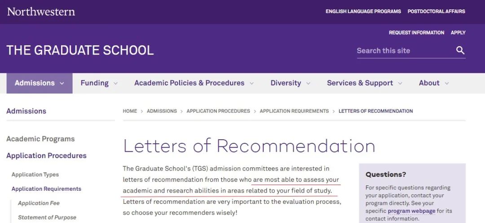This screenshot has height=223, width=485.
Task: Click the Request Information link
Action: point(416,33)
